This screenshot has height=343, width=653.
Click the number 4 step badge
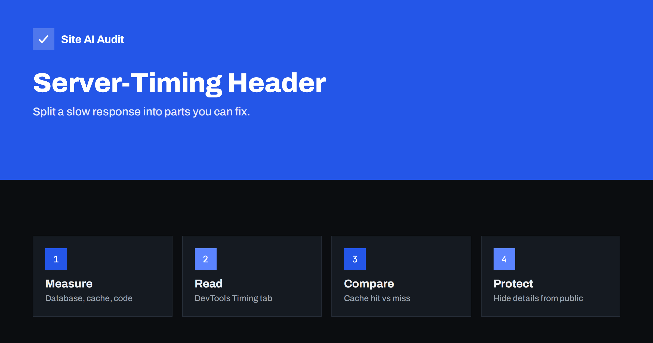tap(504, 259)
